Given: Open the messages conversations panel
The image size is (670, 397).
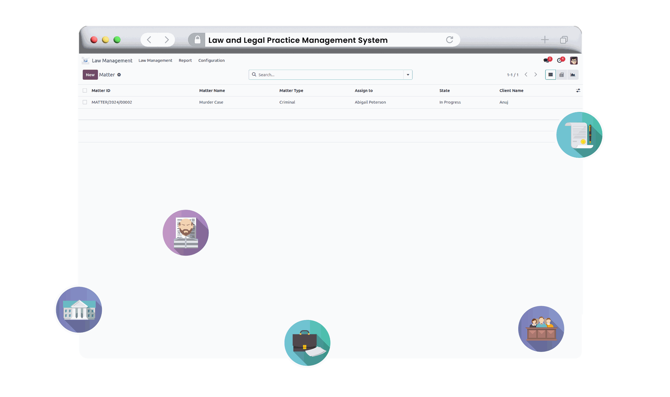Looking at the screenshot, I should click(546, 60).
